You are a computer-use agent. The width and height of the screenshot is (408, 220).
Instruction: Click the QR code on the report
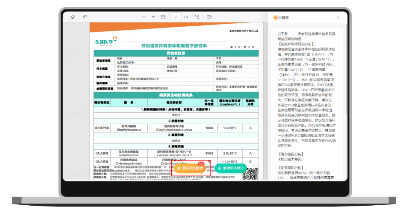pos(250,174)
